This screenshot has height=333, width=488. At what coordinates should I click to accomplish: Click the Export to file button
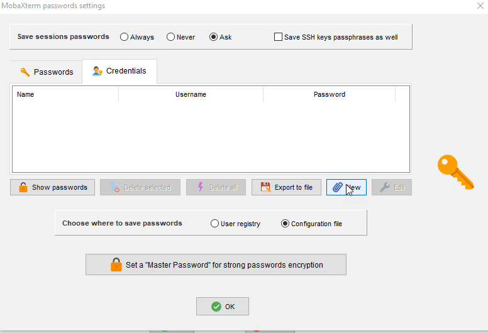tap(286, 187)
